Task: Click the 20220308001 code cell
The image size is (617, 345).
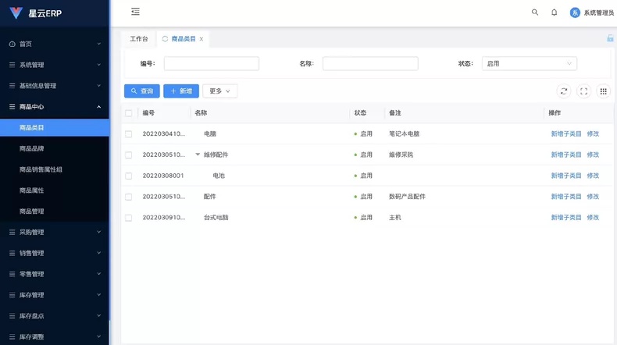Action: click(x=163, y=176)
